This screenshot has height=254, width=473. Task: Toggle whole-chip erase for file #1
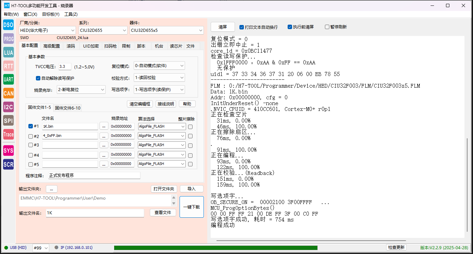(x=190, y=127)
